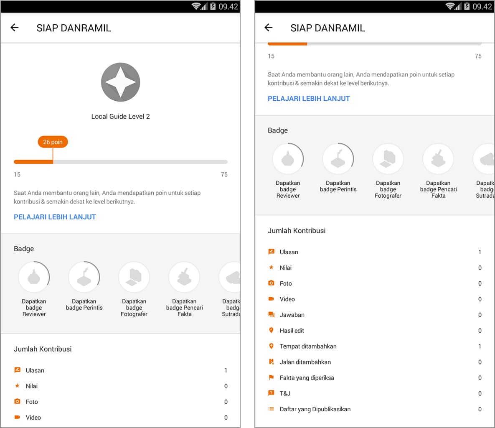Image resolution: width=495 pixels, height=428 pixels.
Task: Tap Dapatkan badge Fotografer label in left screen
Action: [134, 308]
